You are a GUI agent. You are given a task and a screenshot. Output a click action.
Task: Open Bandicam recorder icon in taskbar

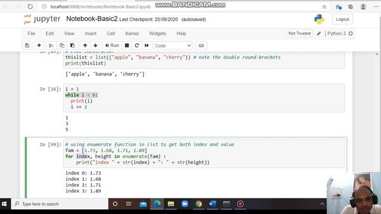(241, 204)
